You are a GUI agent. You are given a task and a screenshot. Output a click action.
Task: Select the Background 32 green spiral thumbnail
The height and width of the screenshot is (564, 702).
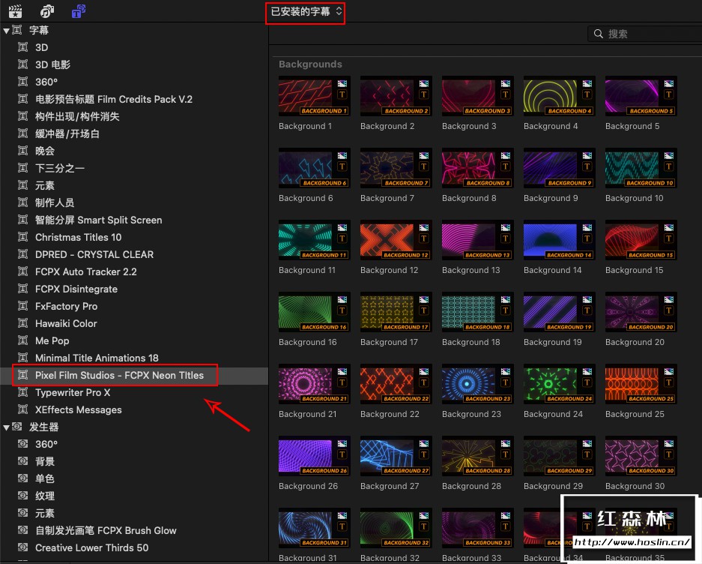click(396, 528)
